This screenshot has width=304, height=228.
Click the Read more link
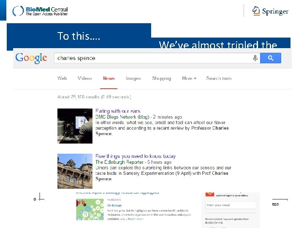136,219
